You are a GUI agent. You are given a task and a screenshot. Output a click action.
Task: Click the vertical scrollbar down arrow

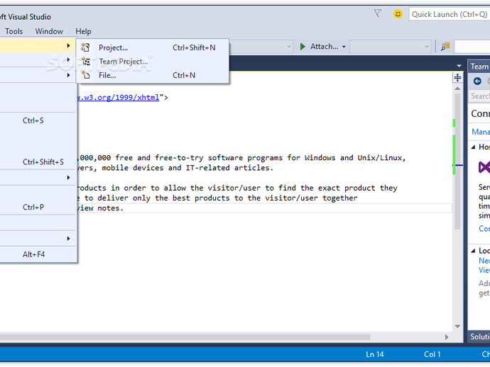coord(457,326)
